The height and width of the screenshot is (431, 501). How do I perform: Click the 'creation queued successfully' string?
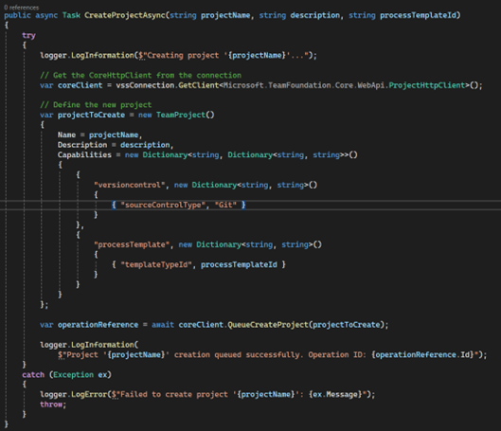(238, 354)
